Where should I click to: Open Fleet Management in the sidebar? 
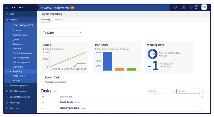19,91
